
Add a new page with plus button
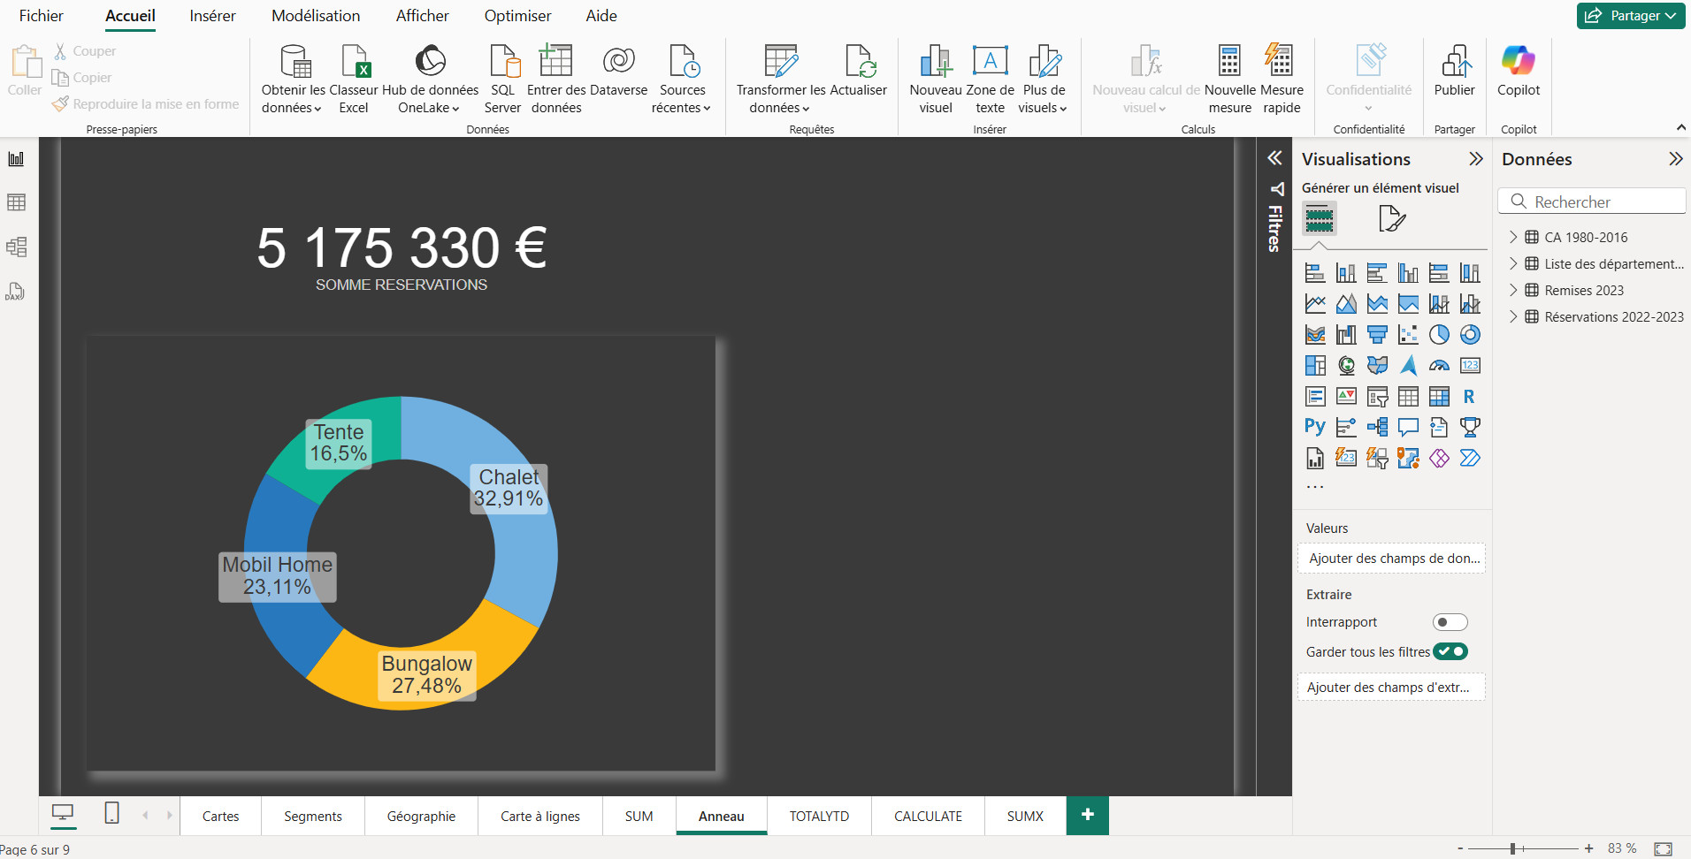1088,815
